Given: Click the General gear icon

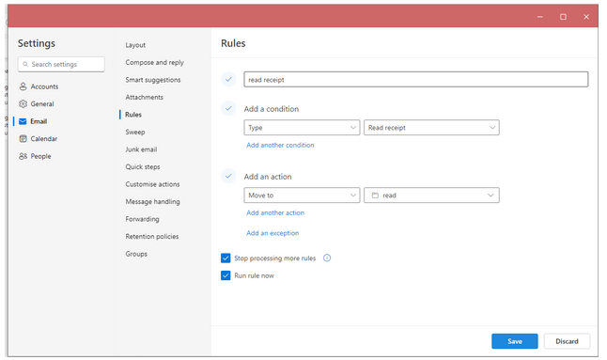Looking at the screenshot, I should click(23, 103).
